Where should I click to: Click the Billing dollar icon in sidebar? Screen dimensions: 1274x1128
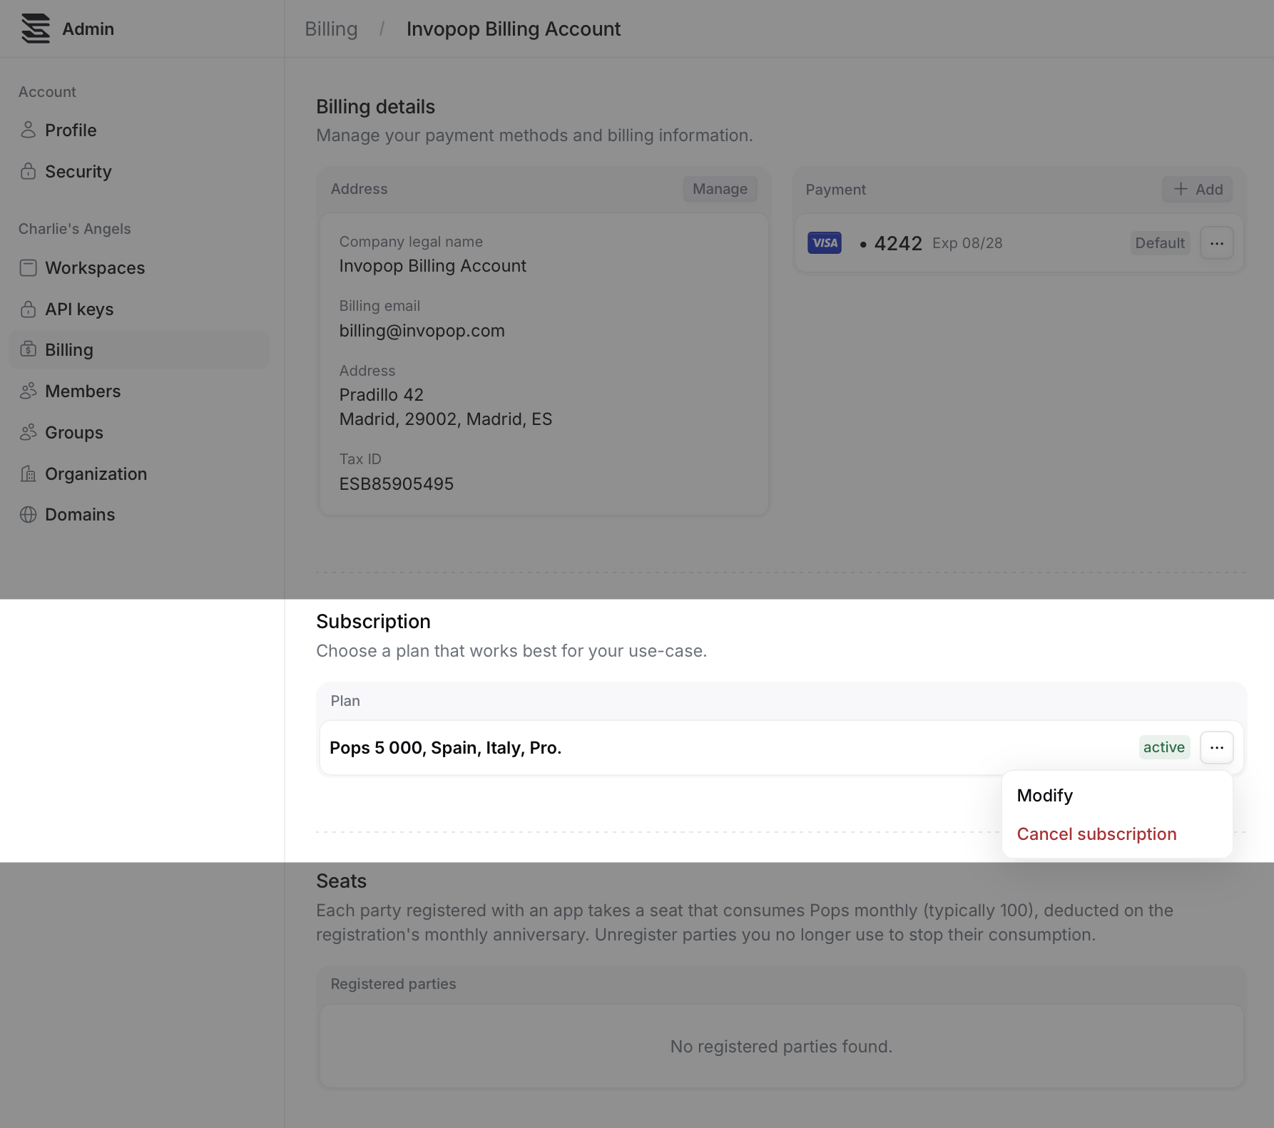[x=28, y=349]
